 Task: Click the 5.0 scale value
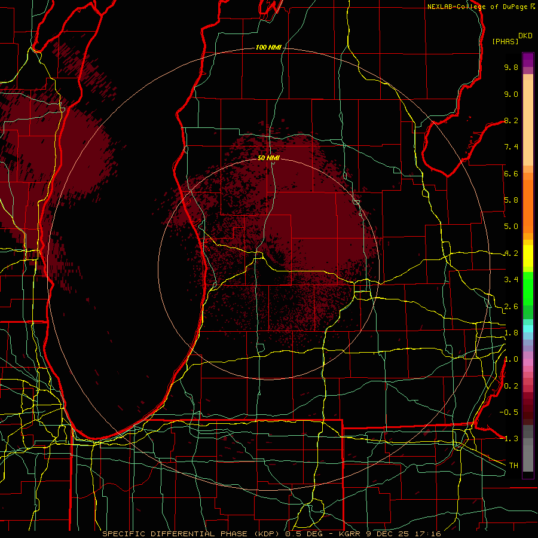click(x=511, y=227)
